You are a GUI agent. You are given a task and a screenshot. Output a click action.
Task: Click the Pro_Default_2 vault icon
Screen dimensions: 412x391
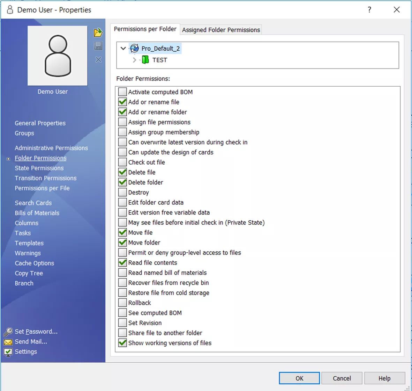pos(134,48)
